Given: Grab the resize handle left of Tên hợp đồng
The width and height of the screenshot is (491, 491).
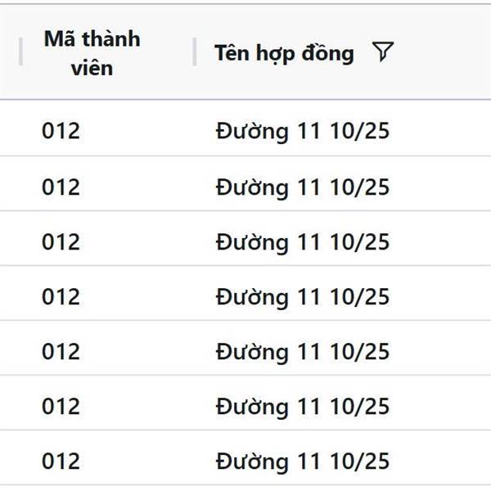Looking at the screenshot, I should (195, 52).
